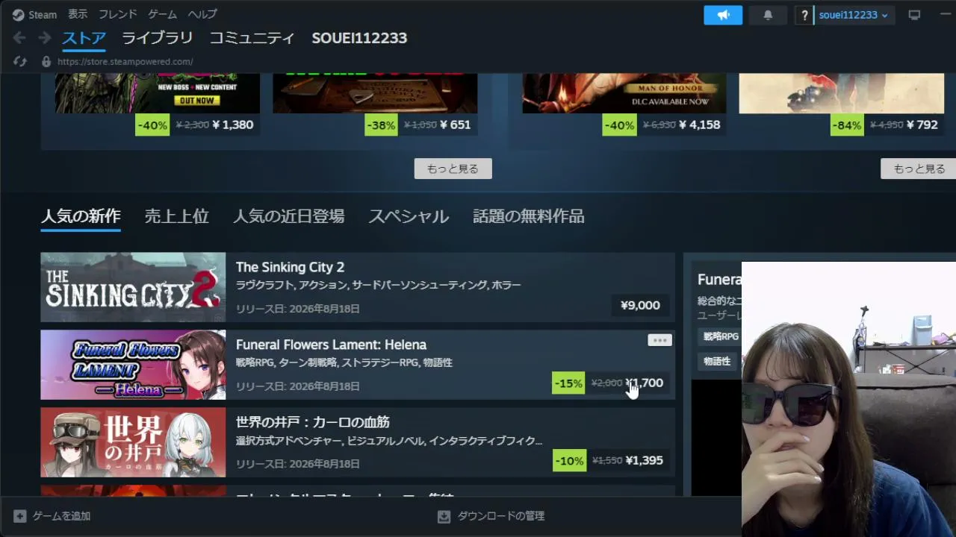Click the padlock icon beside the URL

(46, 62)
